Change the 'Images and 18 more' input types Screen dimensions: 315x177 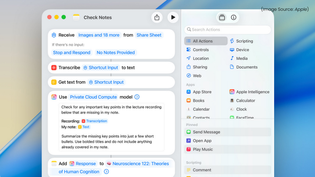click(x=99, y=35)
